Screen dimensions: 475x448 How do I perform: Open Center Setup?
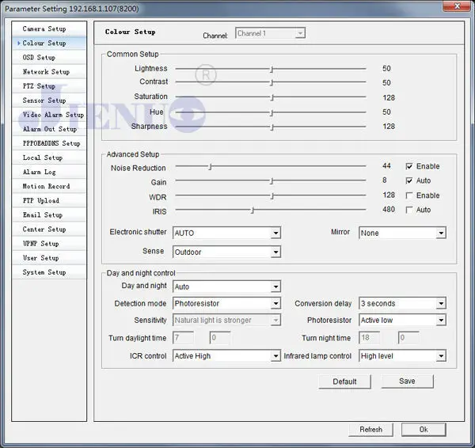(49, 230)
